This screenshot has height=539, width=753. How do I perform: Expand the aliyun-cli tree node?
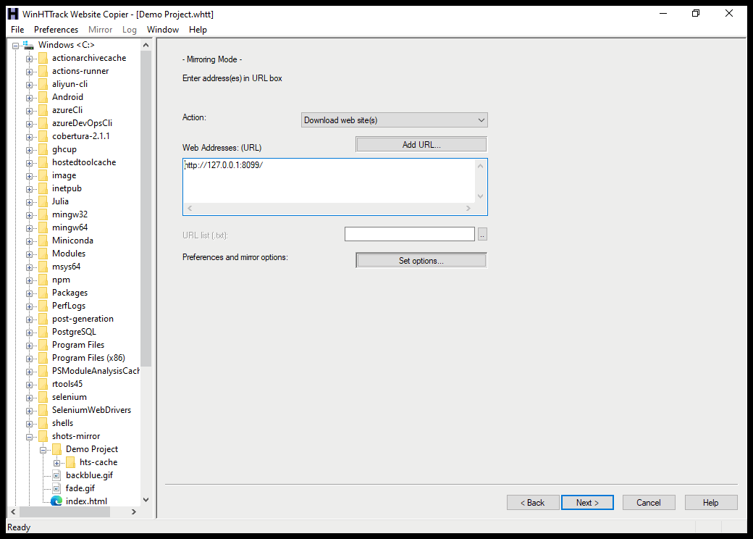click(x=29, y=85)
